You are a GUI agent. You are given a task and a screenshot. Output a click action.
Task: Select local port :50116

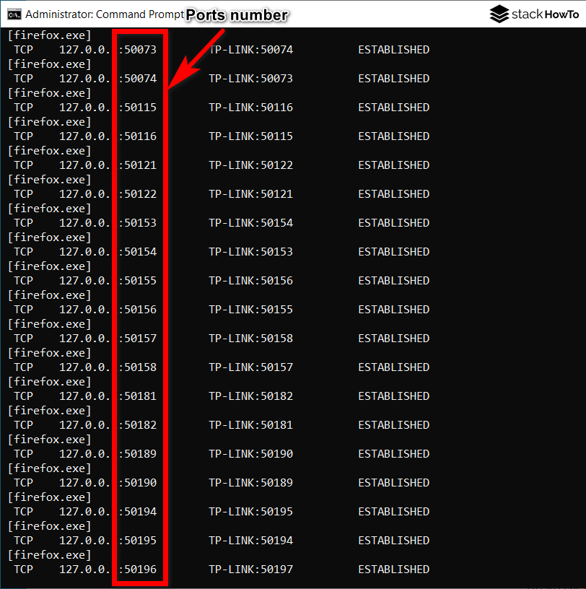tap(138, 136)
